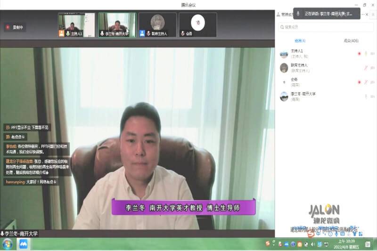Select the 联席主持人 video thumbnail
Image resolution: width=377 pixels, height=251 pixels.
[x=157, y=24]
